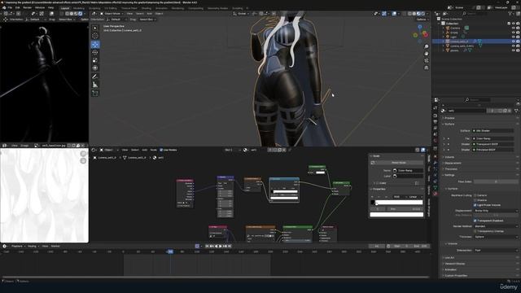521x293 pixels.
Task: Click the Surface shader Mix Shader field
Action: [x=493, y=131]
